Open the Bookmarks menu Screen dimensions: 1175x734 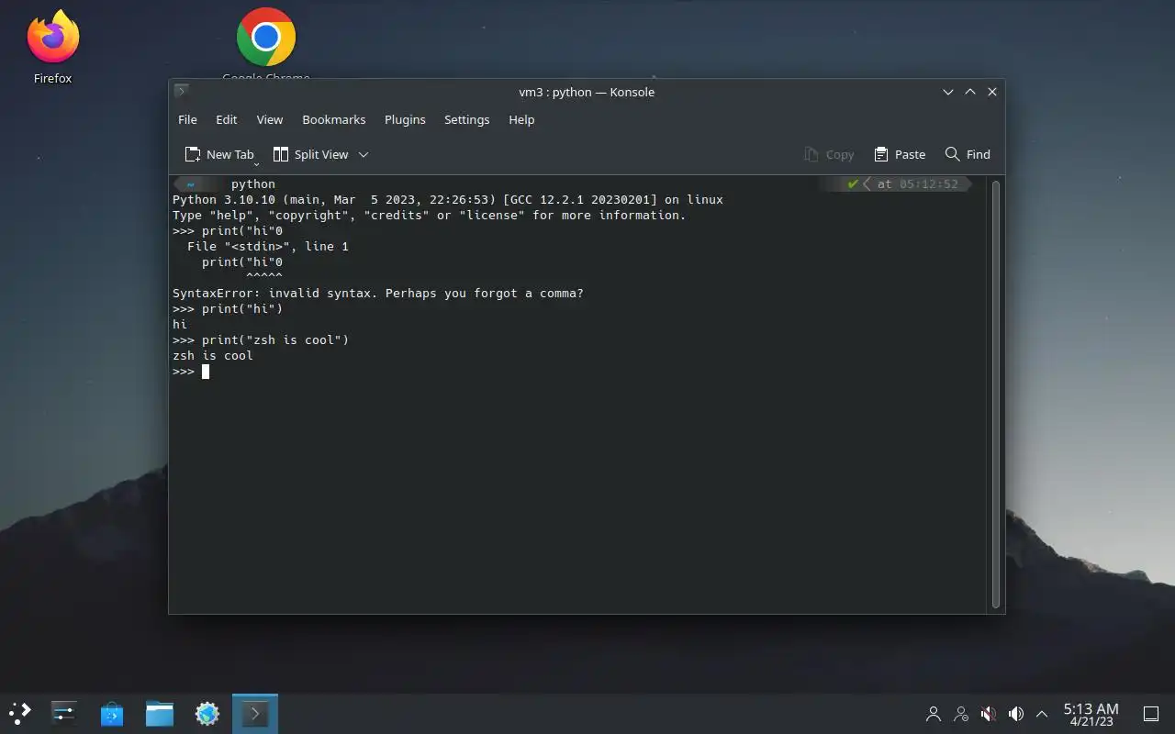pos(334,119)
